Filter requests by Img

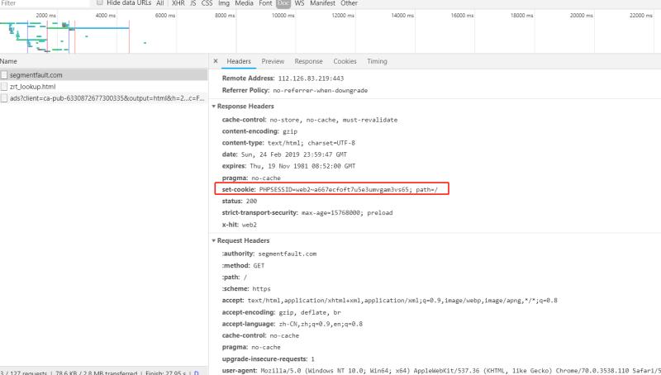tap(224, 3)
